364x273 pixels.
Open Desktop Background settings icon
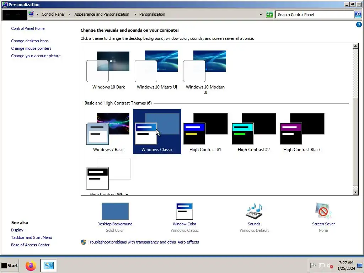tap(115, 211)
